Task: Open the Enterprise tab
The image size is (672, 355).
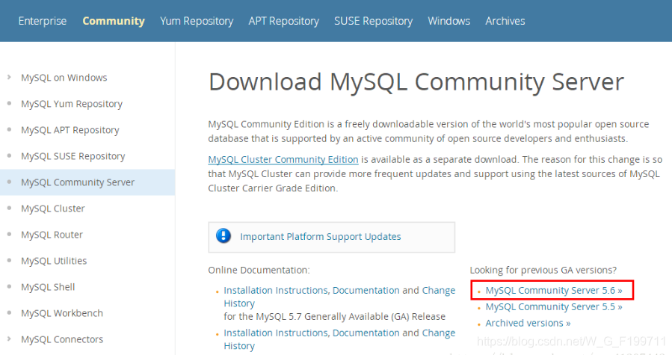Action: click(43, 21)
